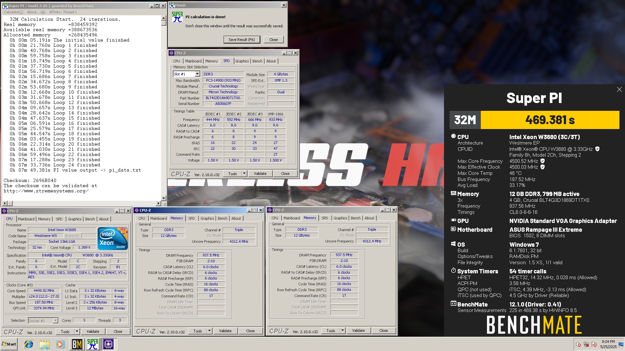Open Tools button in CPU-Z CPU window
The image size is (625, 351).
point(65,331)
